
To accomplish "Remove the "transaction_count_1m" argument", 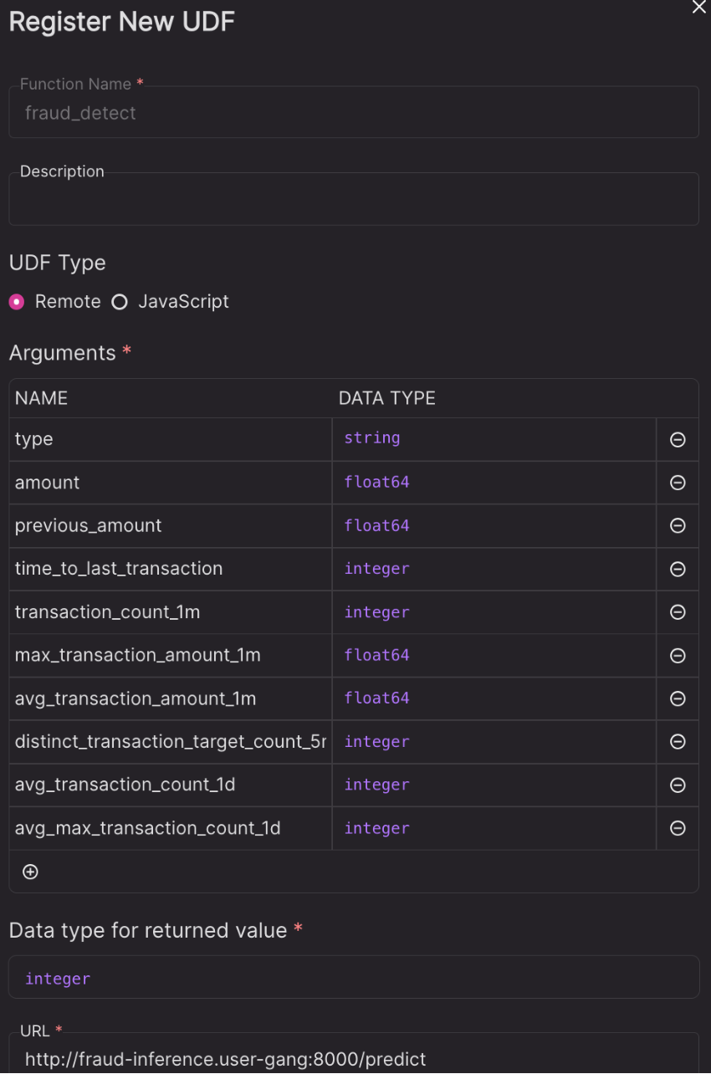I will (x=678, y=611).
